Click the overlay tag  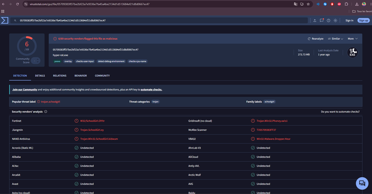point(68,61)
